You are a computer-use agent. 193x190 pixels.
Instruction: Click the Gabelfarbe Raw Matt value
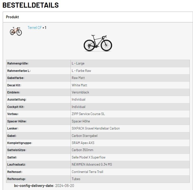[x=78, y=78]
